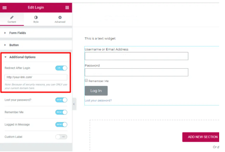Toggle the Lost your password switch
225x152 pixels.
click(61, 100)
